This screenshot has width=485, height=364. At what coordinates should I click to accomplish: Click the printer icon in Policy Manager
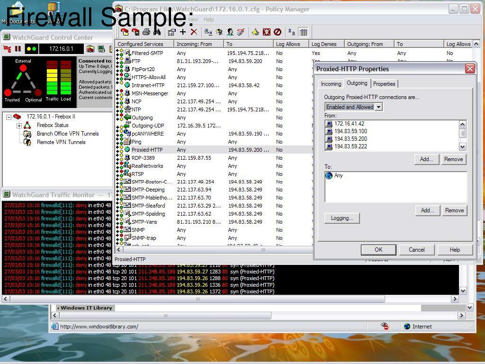pyautogui.click(x=146, y=32)
